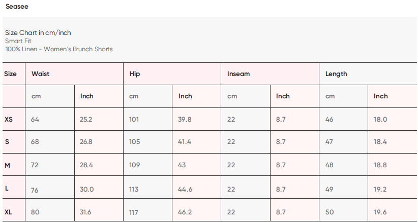The image size is (418, 222).
Task: Click the 44.6 inch hip value
Action: 185,189
